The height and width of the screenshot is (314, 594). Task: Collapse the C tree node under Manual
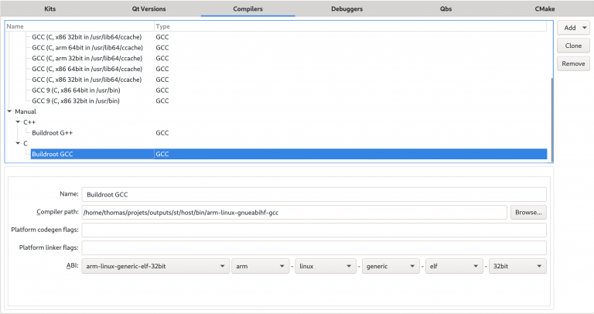coord(18,143)
